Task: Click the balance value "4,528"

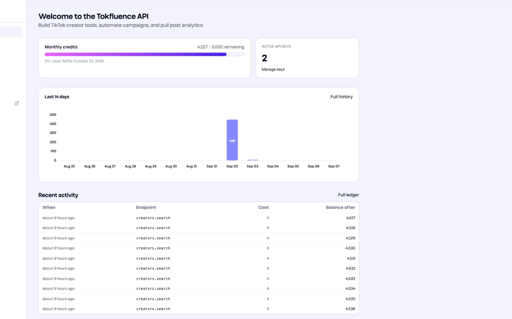Action: 351,228
